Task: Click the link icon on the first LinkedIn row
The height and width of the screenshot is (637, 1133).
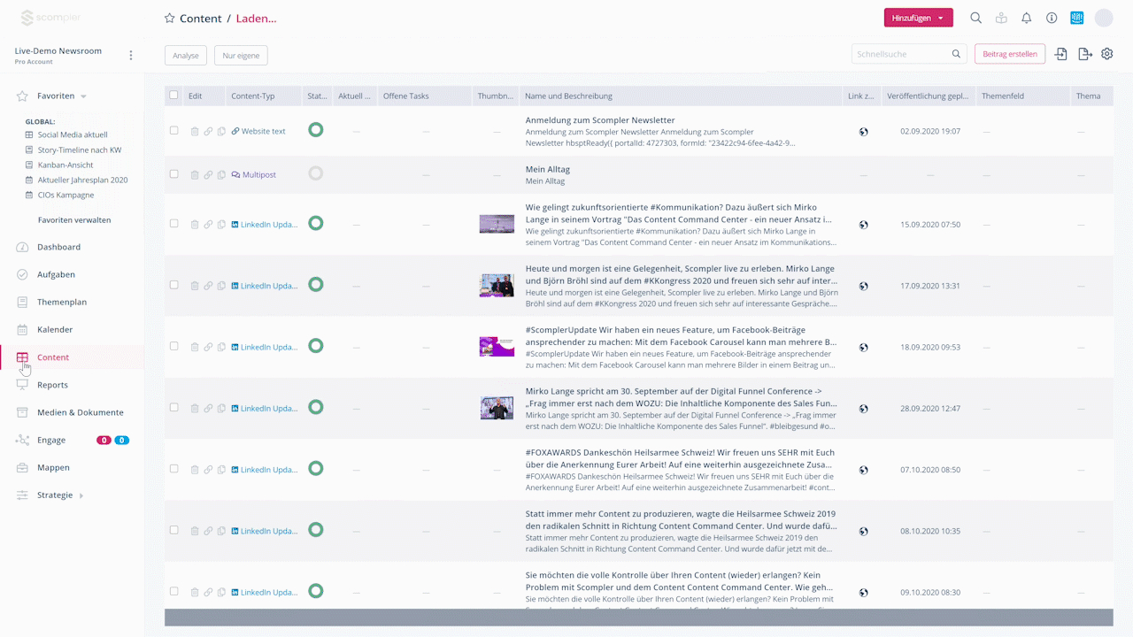Action: tap(208, 224)
